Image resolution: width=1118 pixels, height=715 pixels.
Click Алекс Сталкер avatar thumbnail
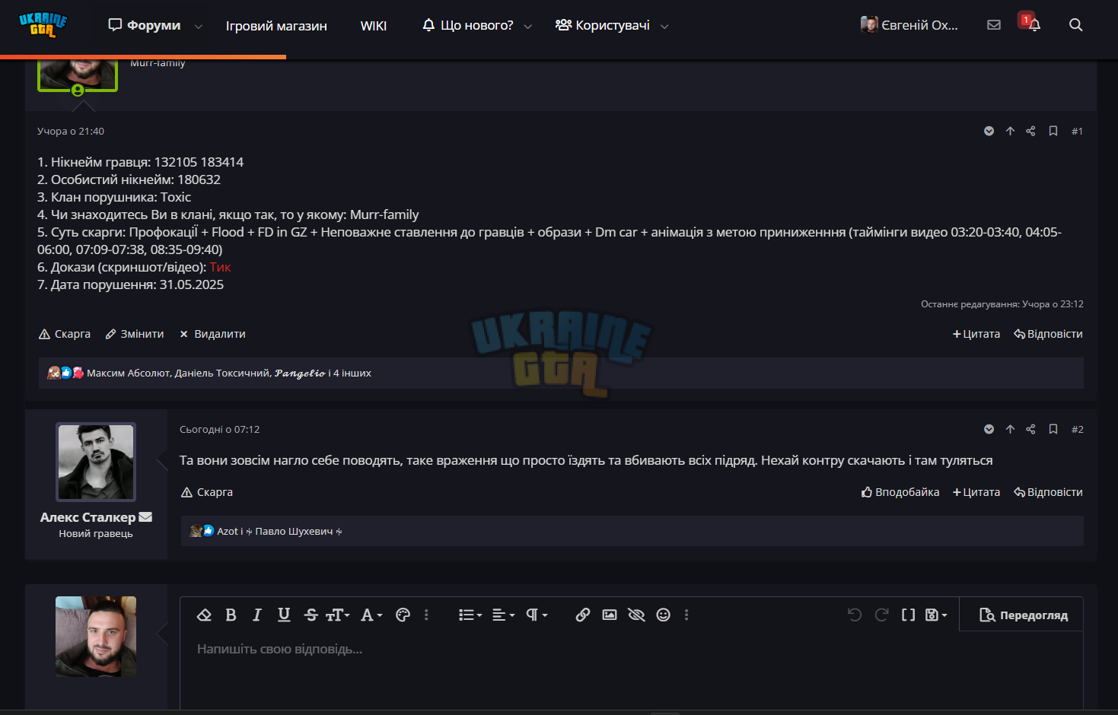click(x=96, y=462)
